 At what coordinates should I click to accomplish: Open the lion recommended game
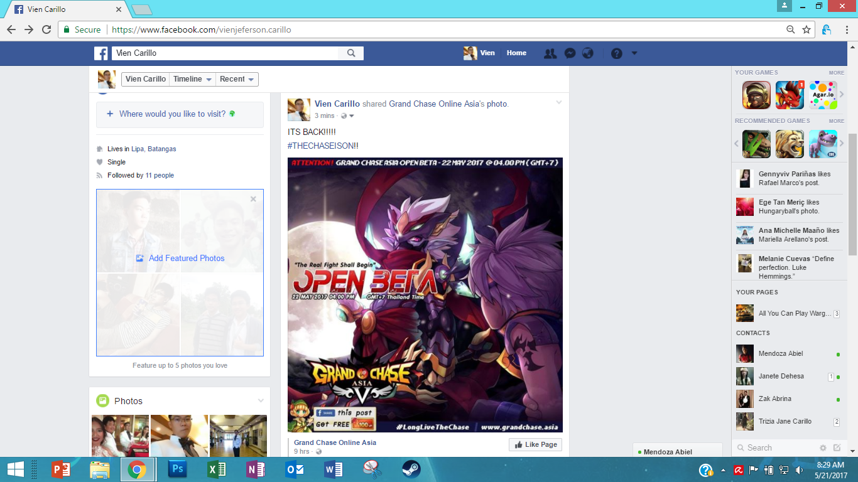(790, 144)
